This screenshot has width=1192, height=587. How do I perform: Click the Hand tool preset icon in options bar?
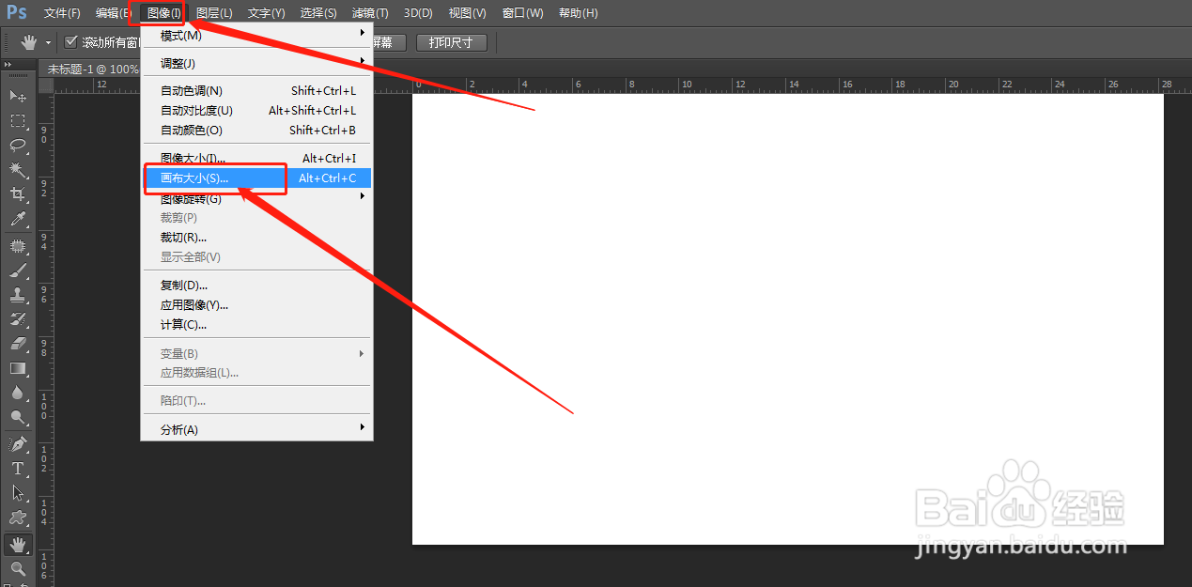[29, 42]
